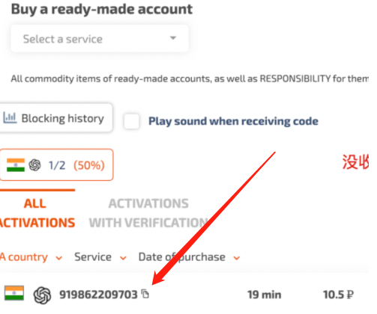Click the ruble symbol next to 10.5
Viewport: 377px width, 314px height.
(350, 295)
